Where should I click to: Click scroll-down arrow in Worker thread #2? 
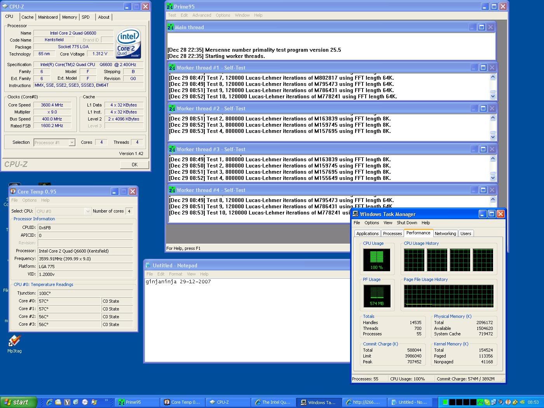(x=493, y=137)
